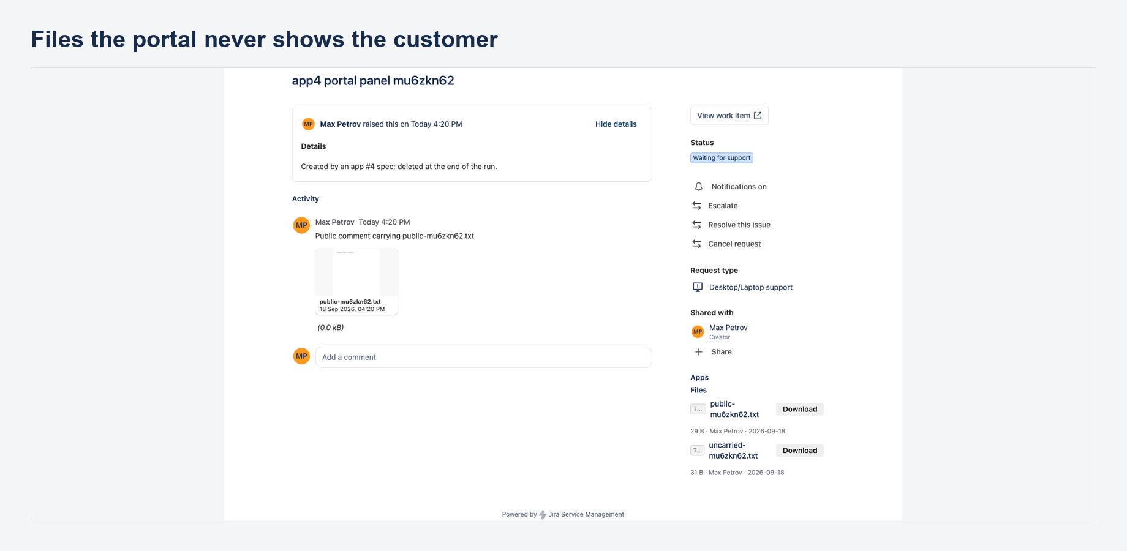Click the Powered by Jira Service Management text

pyautogui.click(x=563, y=515)
